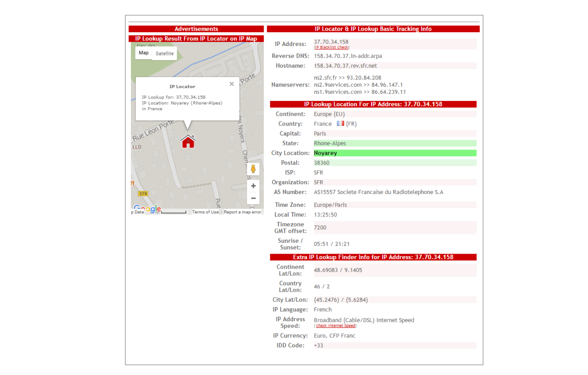Click Report a map error
The width and height of the screenshot is (588, 375).
(242, 212)
